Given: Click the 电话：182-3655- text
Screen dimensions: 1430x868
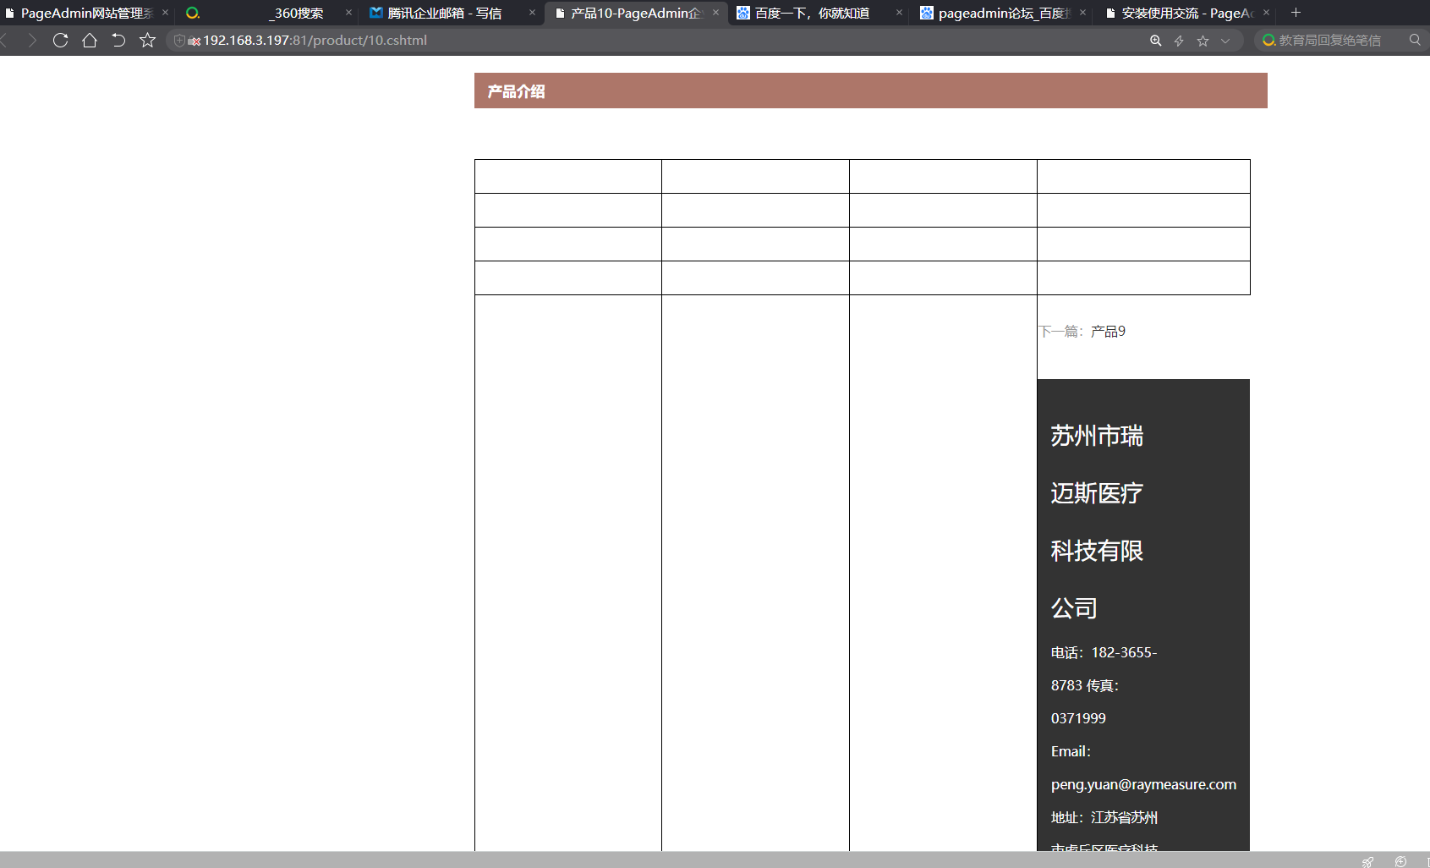Looking at the screenshot, I should click(x=1104, y=652).
